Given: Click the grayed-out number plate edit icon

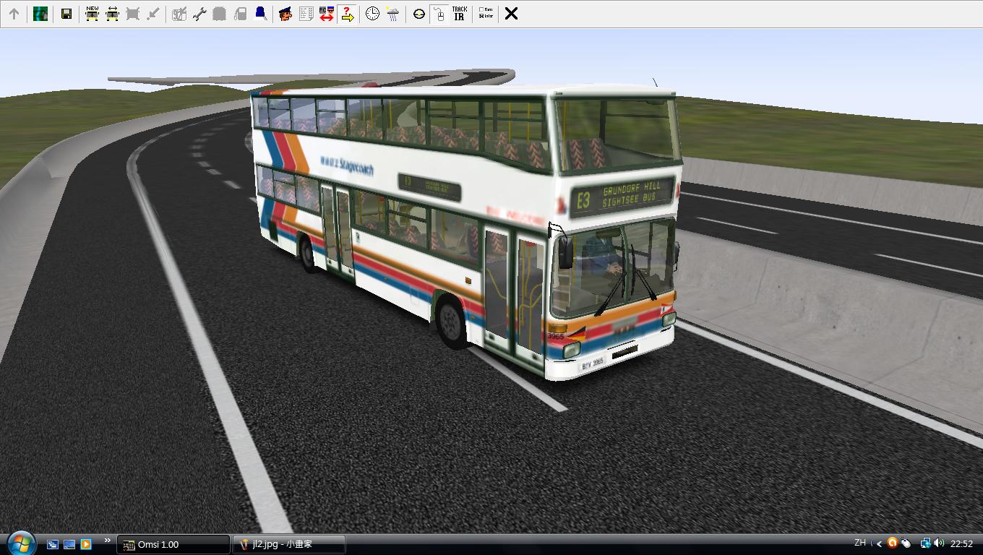Looking at the screenshot, I should tap(179, 14).
